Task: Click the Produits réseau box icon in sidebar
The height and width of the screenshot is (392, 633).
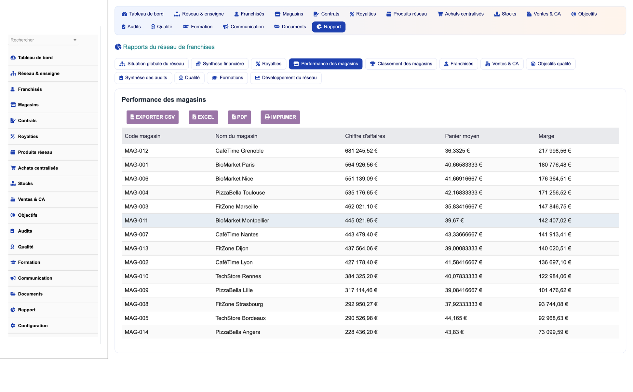Action: 13,152
